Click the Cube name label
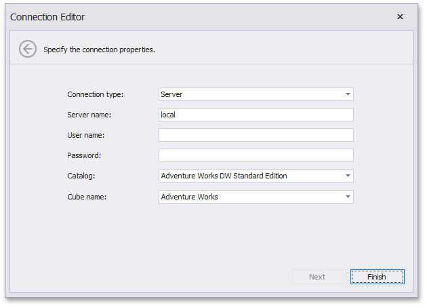Screen dimensions: 427x308 click(87, 197)
